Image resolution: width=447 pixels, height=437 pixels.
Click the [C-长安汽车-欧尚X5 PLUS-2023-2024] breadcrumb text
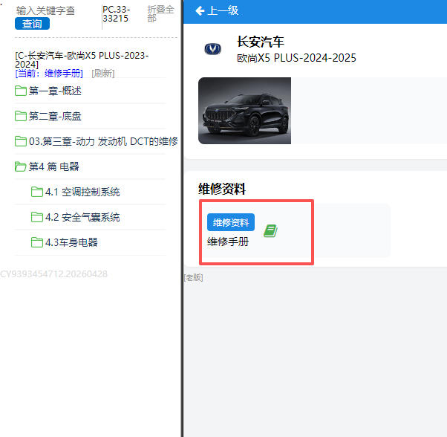[82, 59]
